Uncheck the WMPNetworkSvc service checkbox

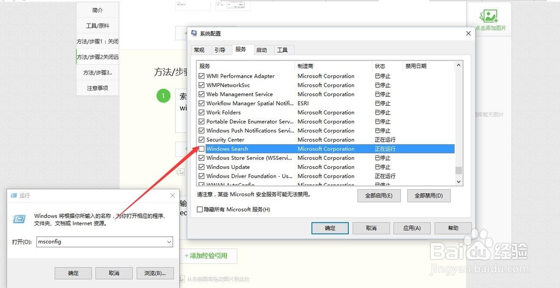(x=202, y=85)
